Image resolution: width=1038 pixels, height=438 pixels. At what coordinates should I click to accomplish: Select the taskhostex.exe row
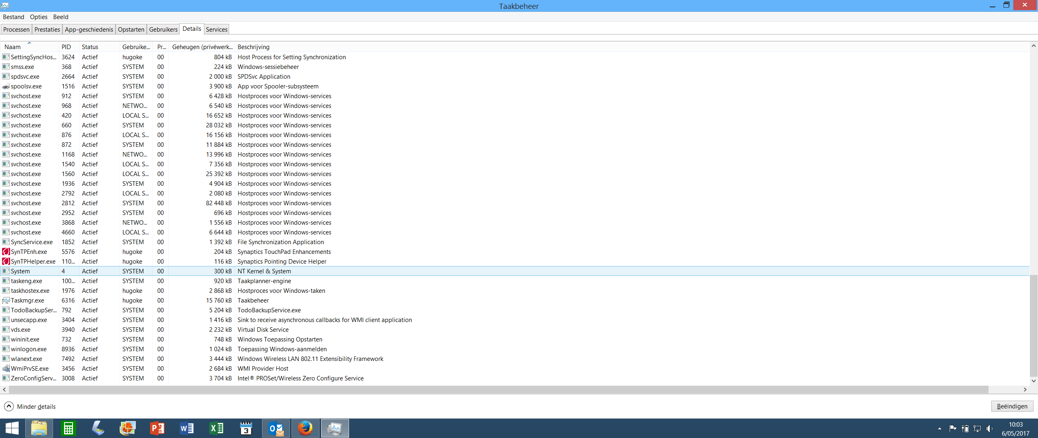pos(515,291)
